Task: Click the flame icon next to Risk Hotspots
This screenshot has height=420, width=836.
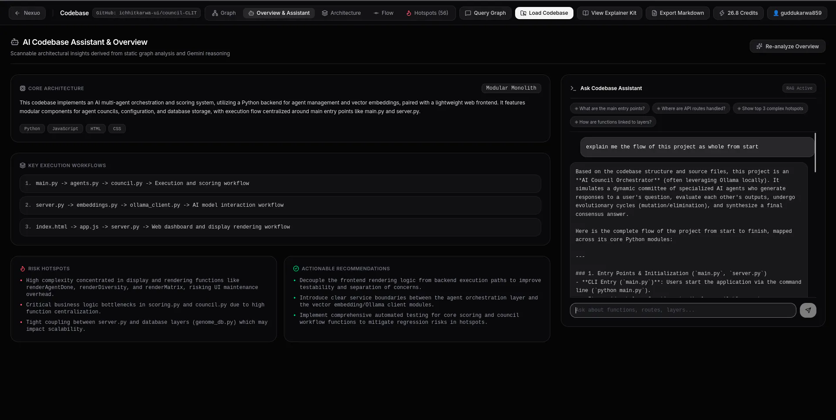Action: point(23,269)
